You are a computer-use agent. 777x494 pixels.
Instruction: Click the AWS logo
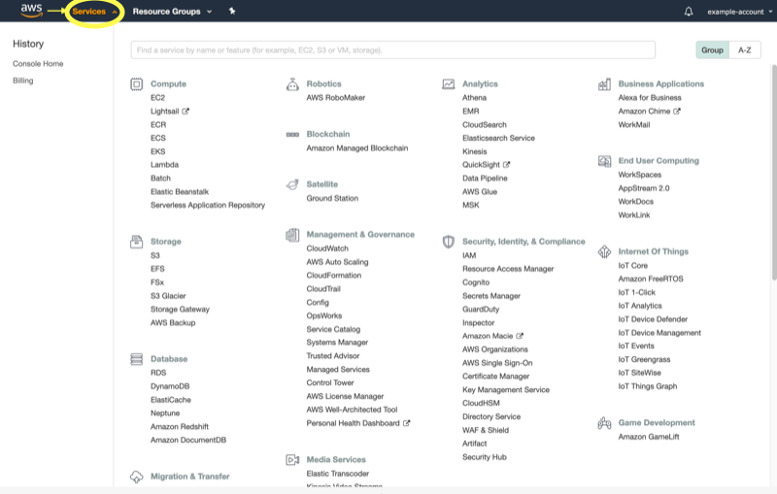[31, 10]
